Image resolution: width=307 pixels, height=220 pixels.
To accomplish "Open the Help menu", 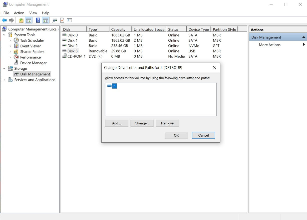I will pyautogui.click(x=46, y=13).
